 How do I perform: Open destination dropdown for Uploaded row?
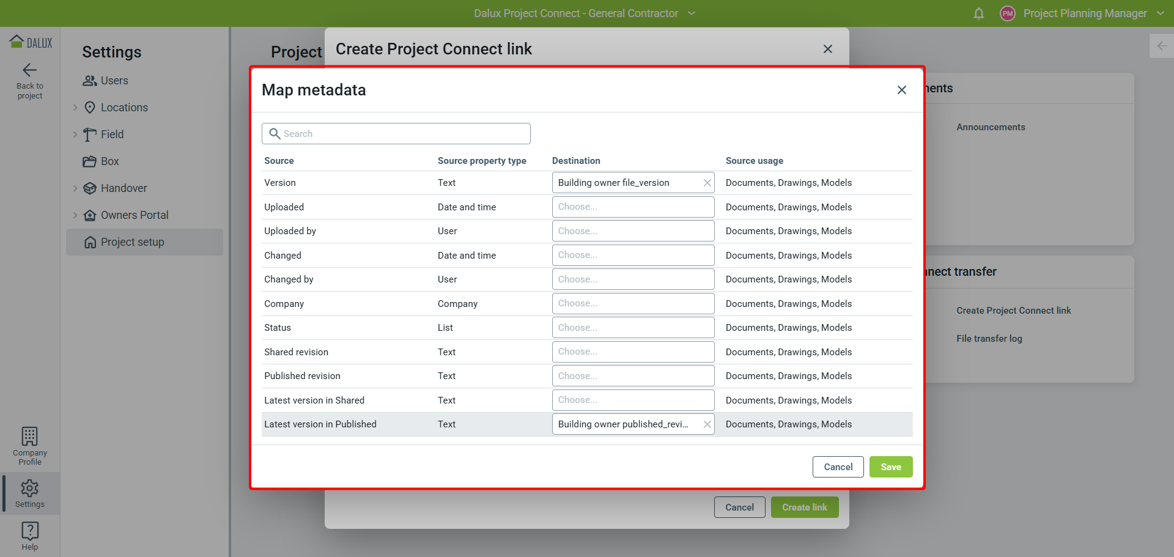632,207
